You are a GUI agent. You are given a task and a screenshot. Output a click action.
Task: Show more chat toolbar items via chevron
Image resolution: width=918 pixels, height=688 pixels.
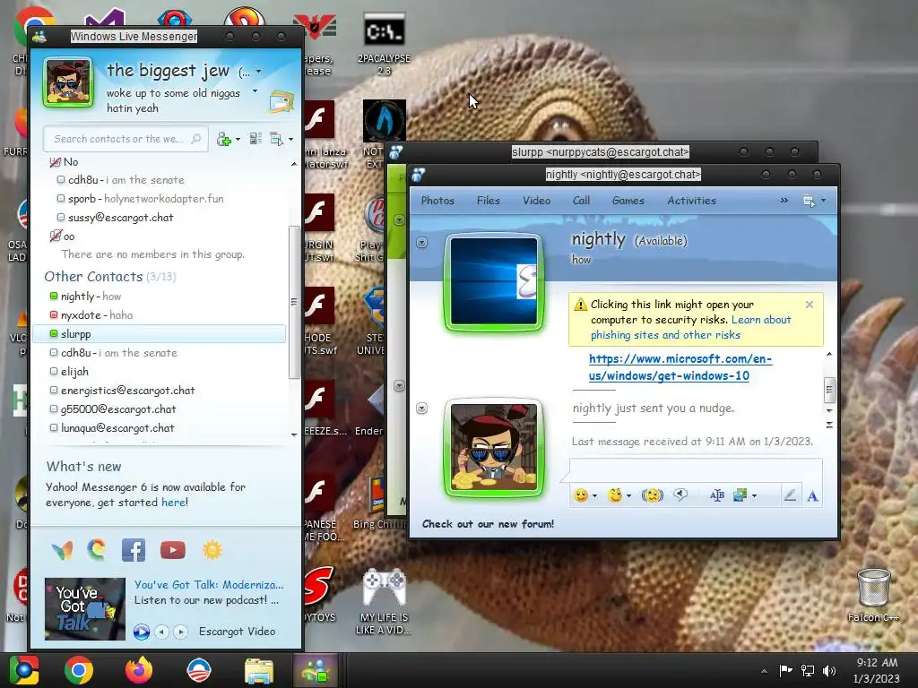tap(784, 201)
